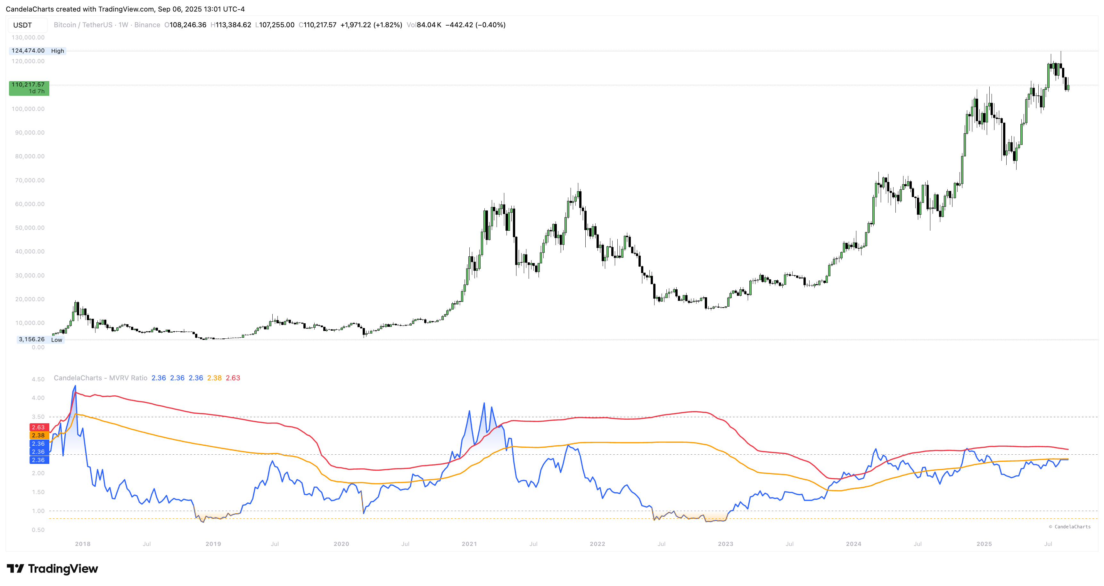Click the © CandelaCharts watermark text

[1070, 526]
